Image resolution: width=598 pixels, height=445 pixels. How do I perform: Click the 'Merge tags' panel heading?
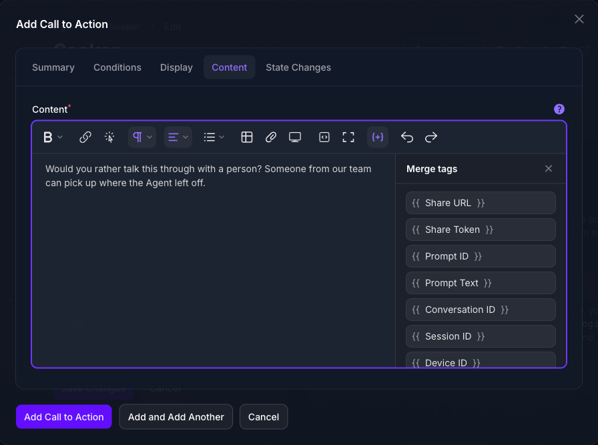[x=432, y=169]
